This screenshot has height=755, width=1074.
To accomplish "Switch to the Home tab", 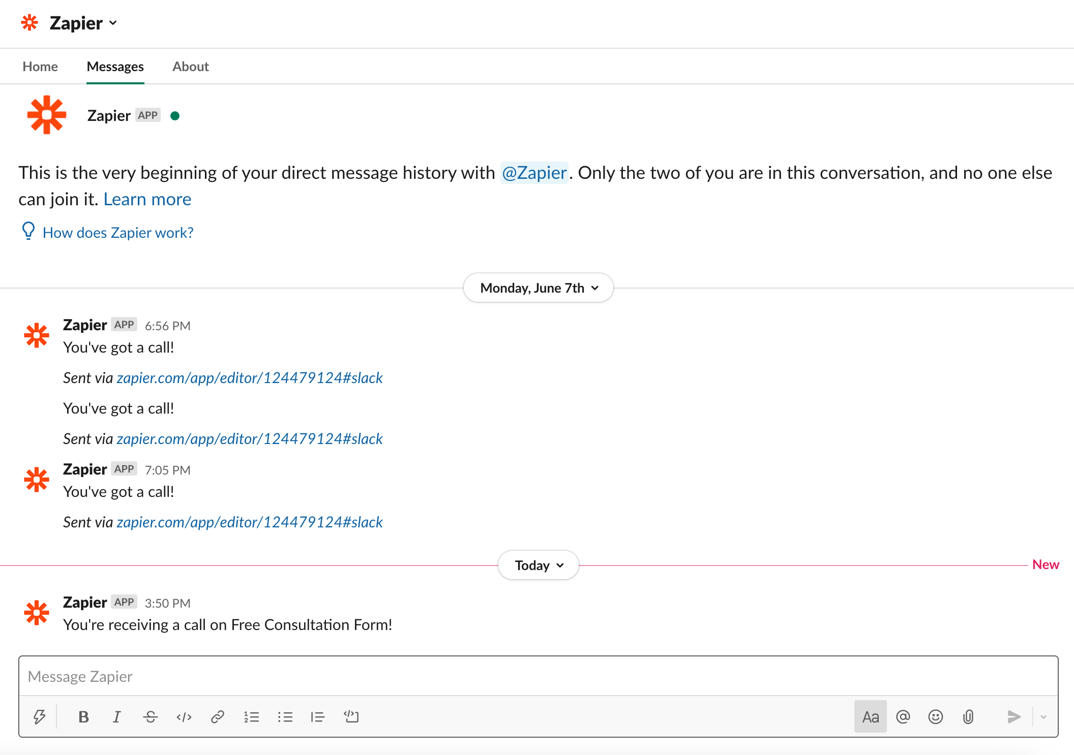I will coord(40,67).
